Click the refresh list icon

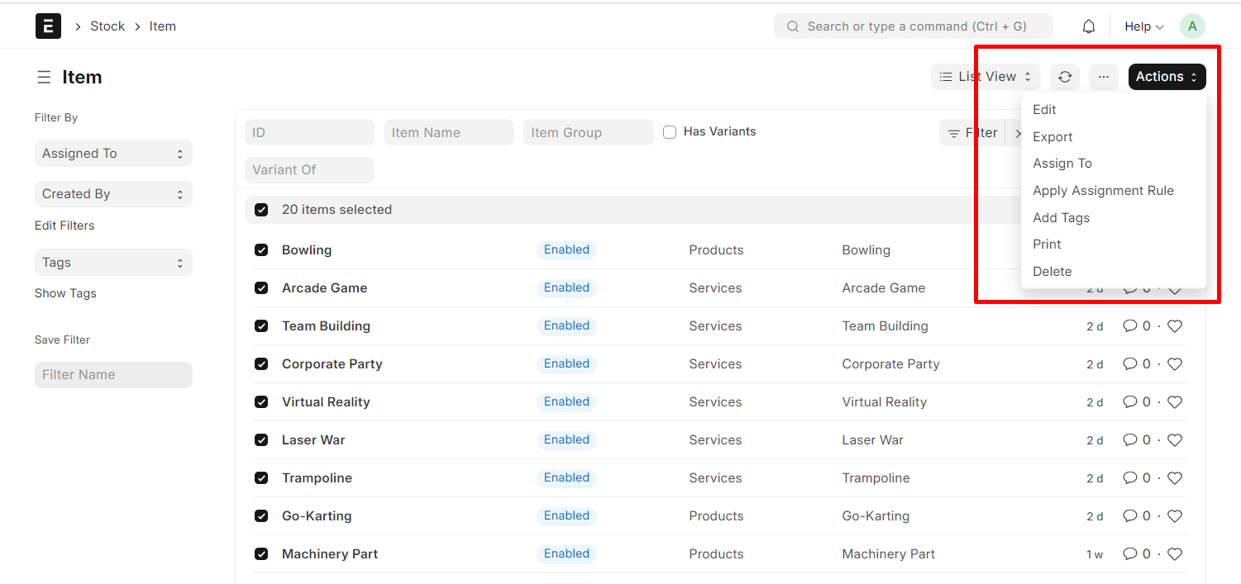pos(1065,77)
